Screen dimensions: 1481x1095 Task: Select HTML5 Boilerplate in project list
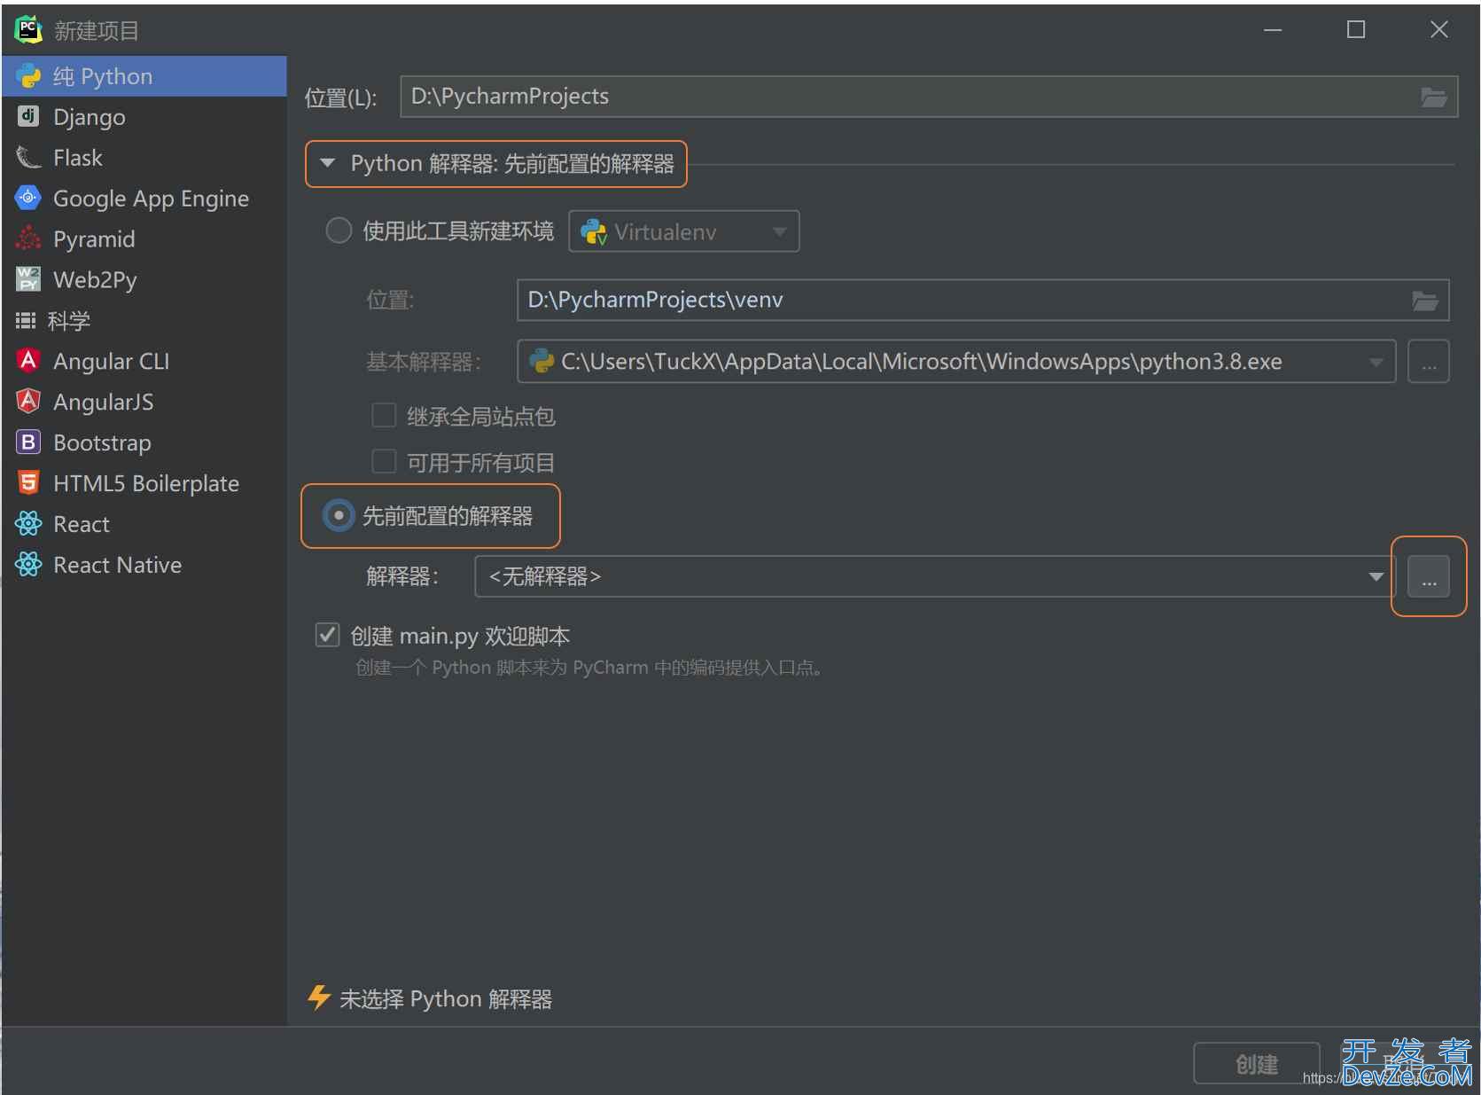pos(144,483)
